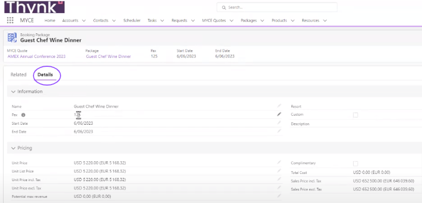Click in the Search field

tap(277, 7)
